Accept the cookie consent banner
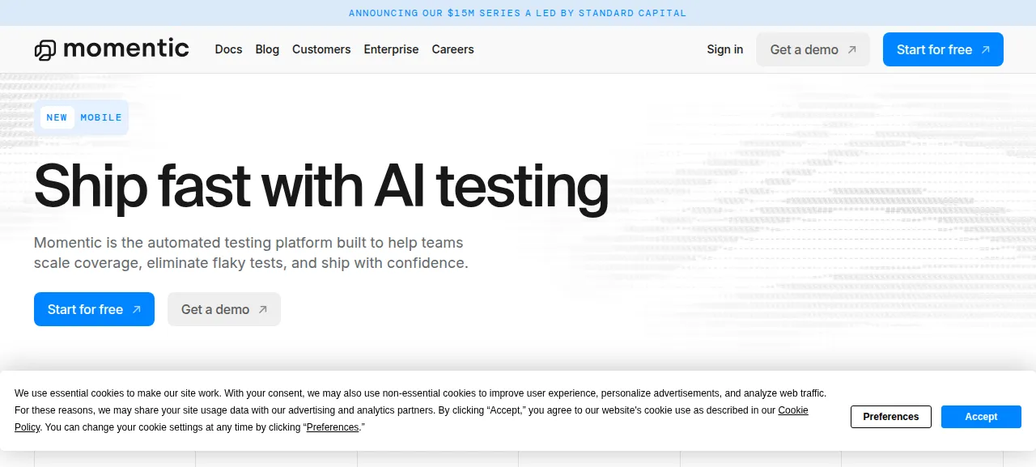This screenshot has width=1036, height=467. pos(981,417)
